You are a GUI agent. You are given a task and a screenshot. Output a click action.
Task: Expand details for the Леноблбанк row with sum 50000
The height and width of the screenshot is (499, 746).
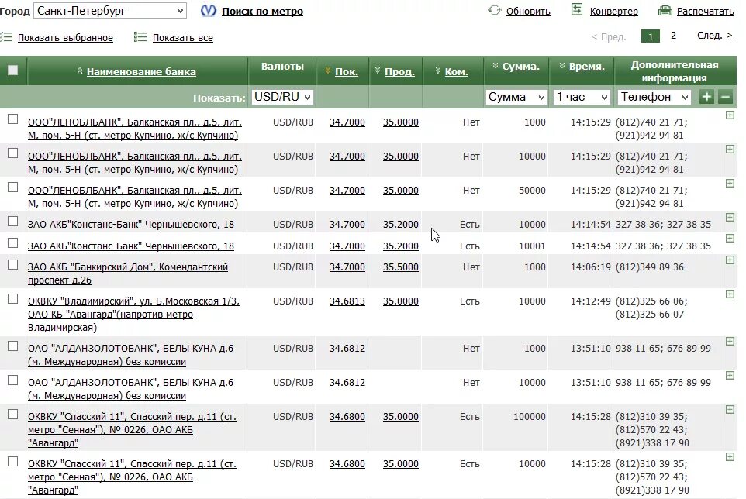pyautogui.click(x=730, y=184)
